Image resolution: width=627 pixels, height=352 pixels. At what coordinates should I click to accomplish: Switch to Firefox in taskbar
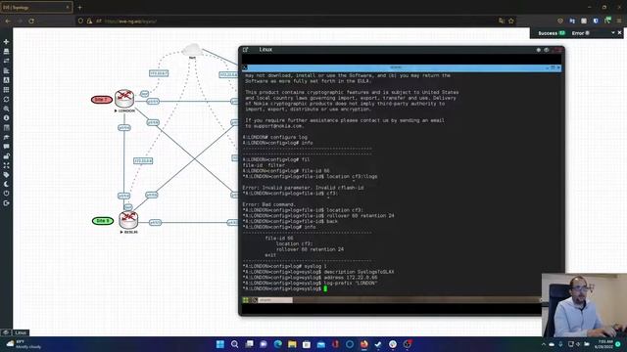pyautogui.click(x=363, y=344)
